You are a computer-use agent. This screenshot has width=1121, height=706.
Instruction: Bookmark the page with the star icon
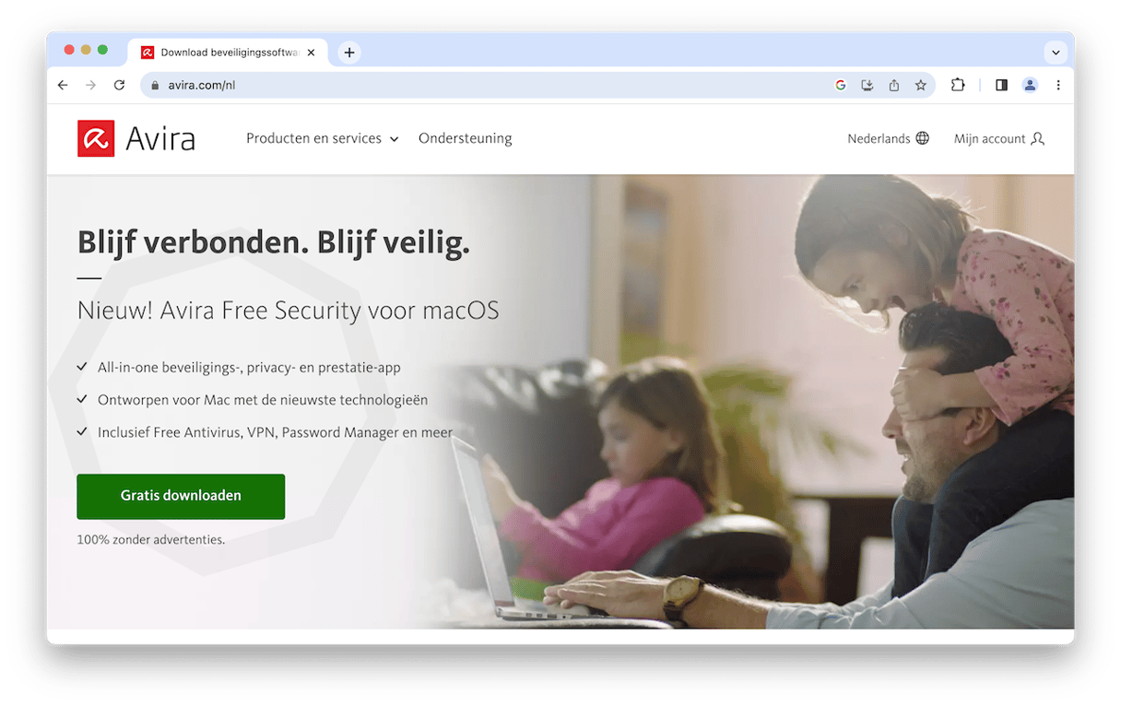coord(920,85)
